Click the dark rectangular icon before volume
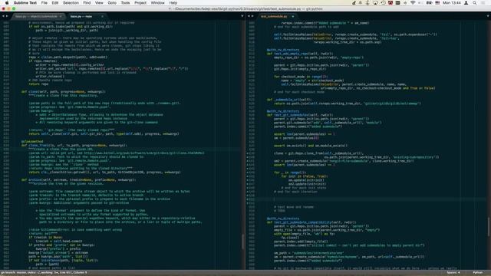Viewport: 491px width, 276px height. click(x=397, y=3)
